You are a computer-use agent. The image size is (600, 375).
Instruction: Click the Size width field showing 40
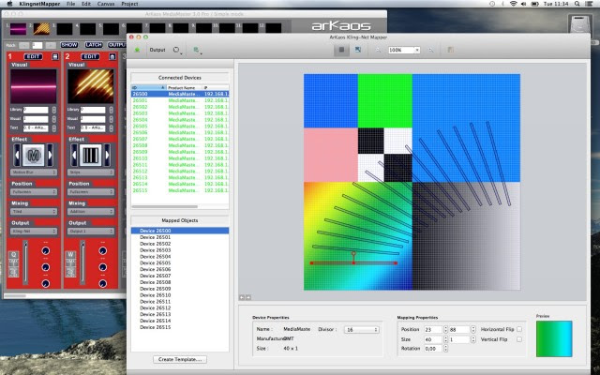pyautogui.click(x=433, y=339)
